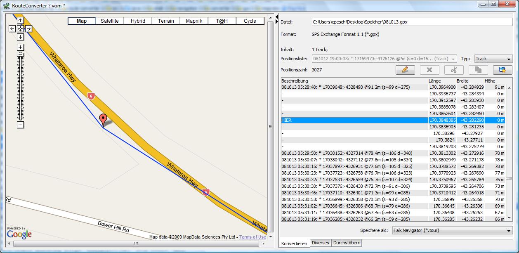The image size is (519, 253).
Task: Switch map view to Hybrid
Action: click(x=138, y=21)
